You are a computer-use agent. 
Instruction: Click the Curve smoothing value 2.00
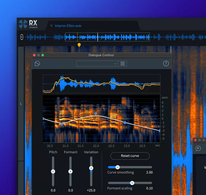point(149,172)
